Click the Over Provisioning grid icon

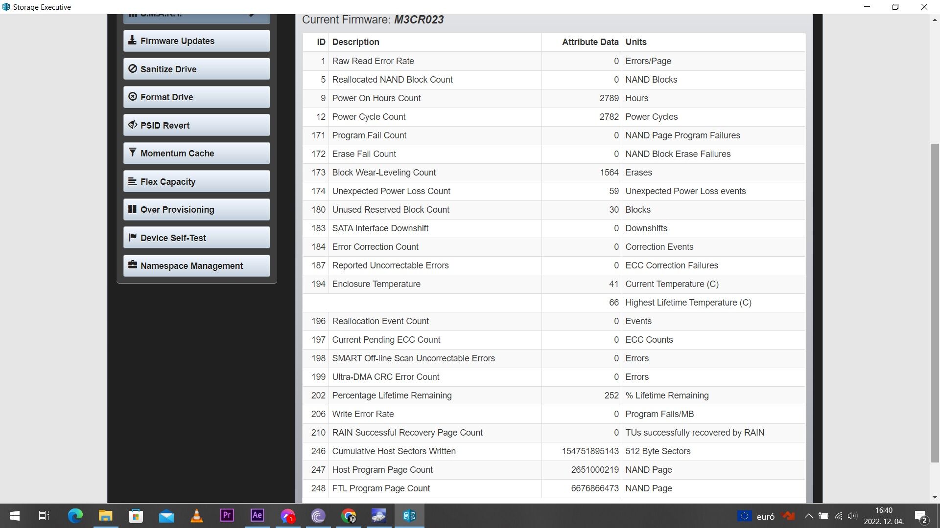(132, 209)
